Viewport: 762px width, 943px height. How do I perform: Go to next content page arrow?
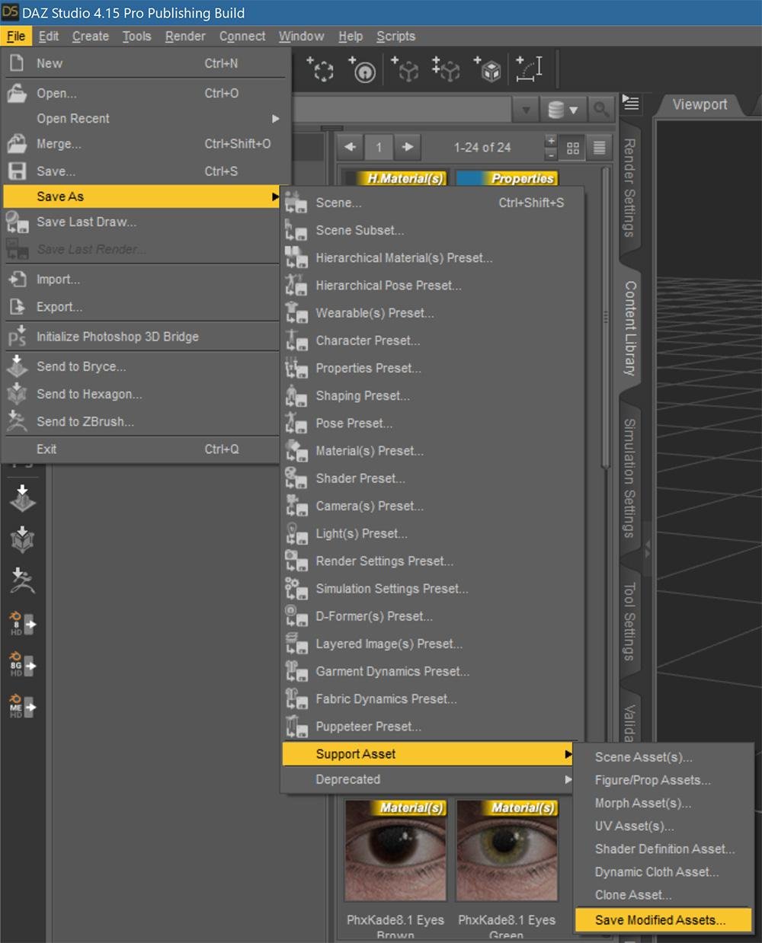point(408,148)
